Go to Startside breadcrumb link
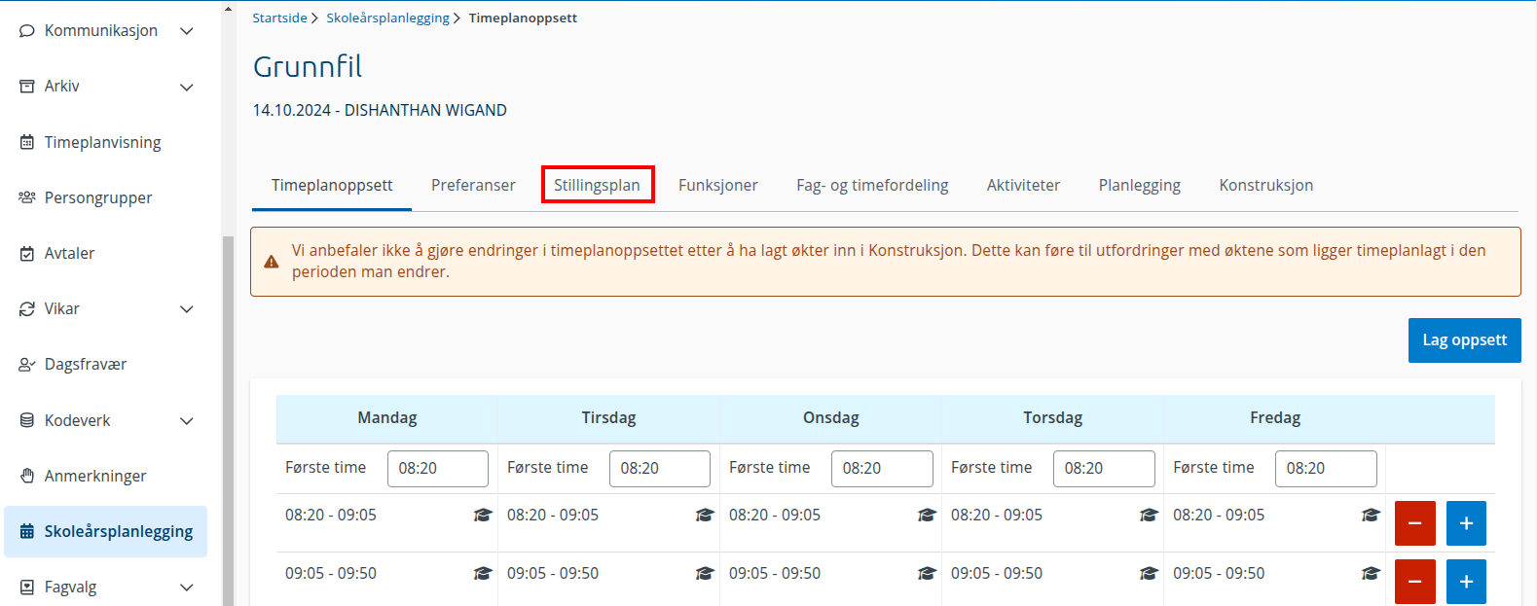The height and width of the screenshot is (606, 1537). 279,18
